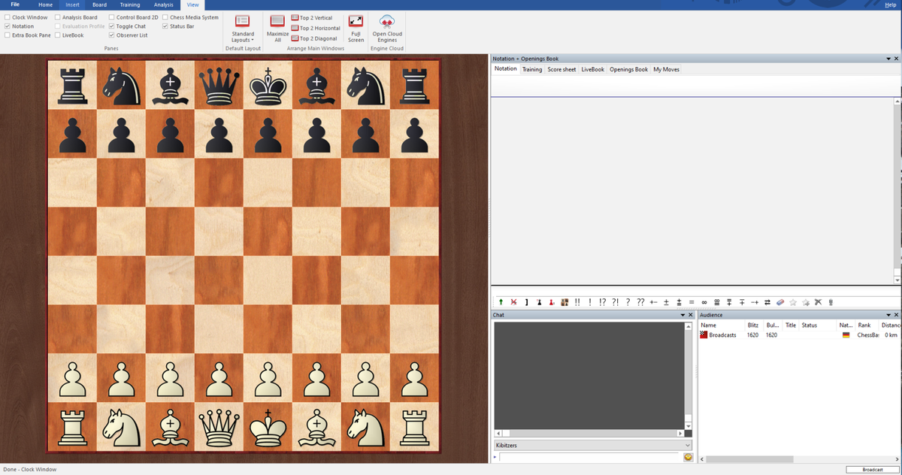Uncheck the Toggle Chat checkbox
This screenshot has width=902, height=475.
pos(112,26)
